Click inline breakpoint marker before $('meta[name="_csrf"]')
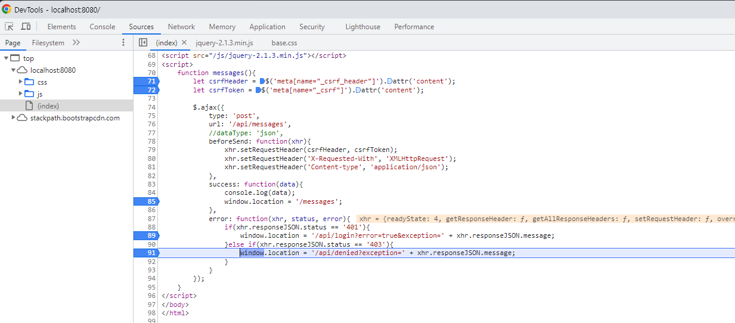735x323 pixels. 258,90
